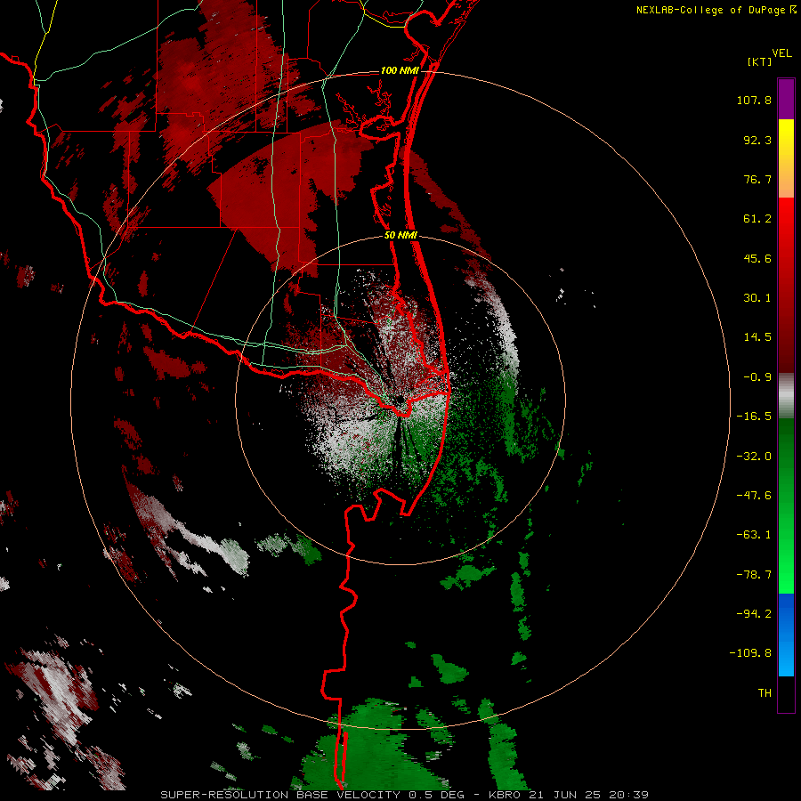Click the [KT] units label

(x=759, y=61)
